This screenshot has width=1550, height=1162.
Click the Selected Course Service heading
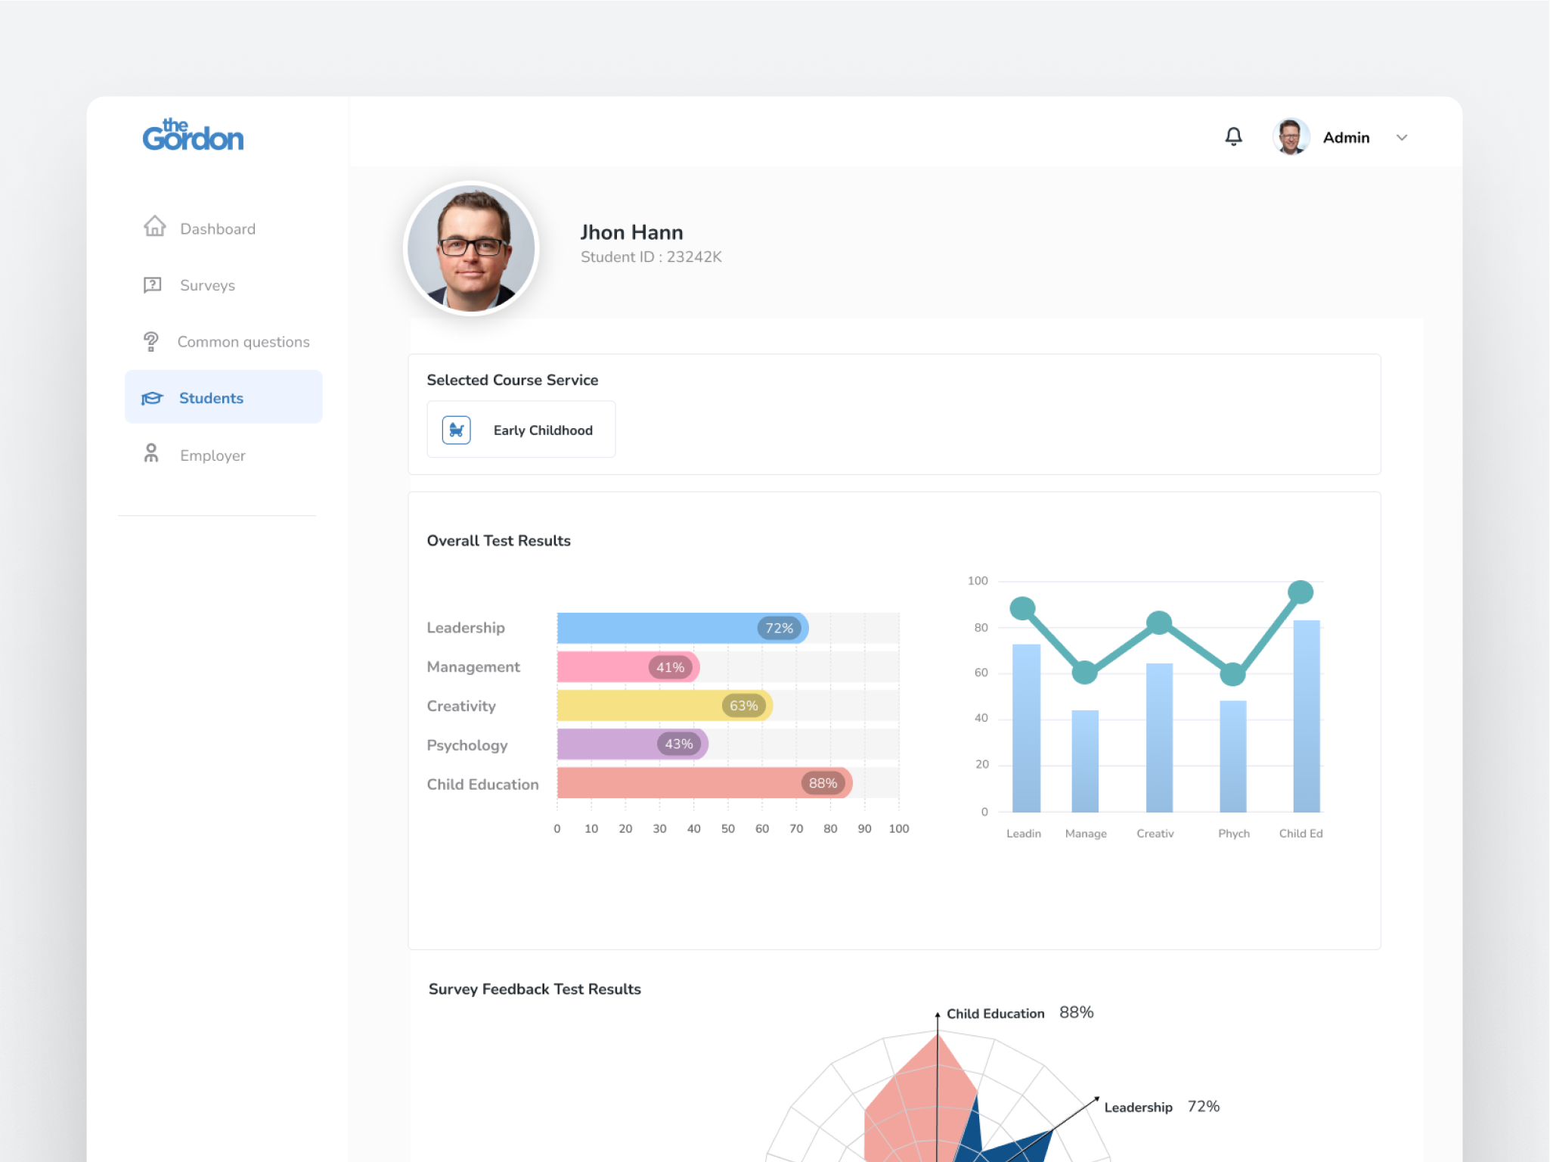[512, 380]
